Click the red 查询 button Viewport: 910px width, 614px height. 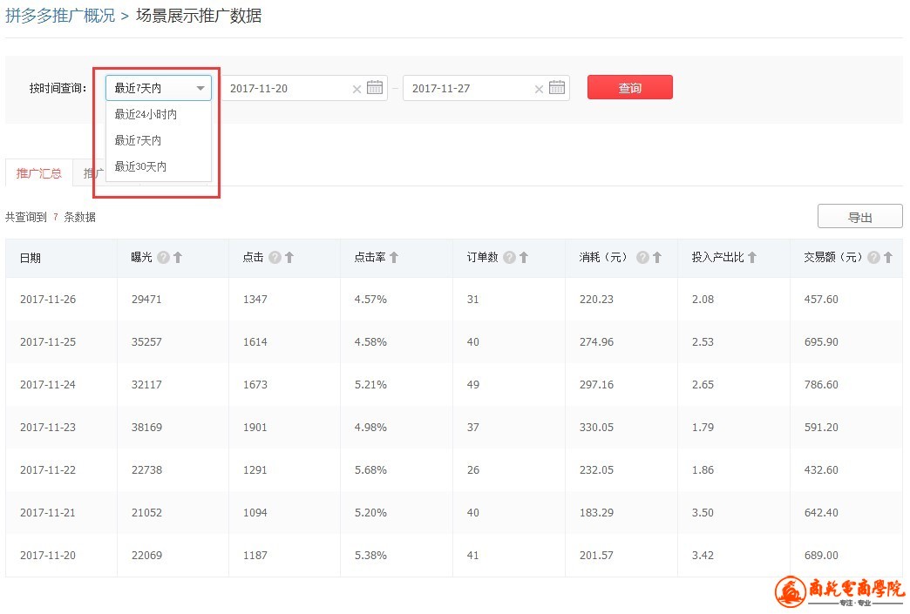click(630, 88)
